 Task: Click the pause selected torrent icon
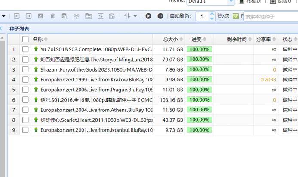tap(28, 16)
